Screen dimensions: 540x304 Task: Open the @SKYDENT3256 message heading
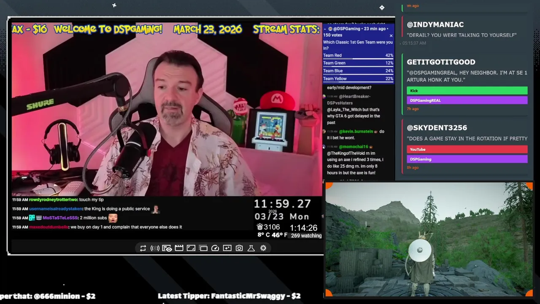437,128
